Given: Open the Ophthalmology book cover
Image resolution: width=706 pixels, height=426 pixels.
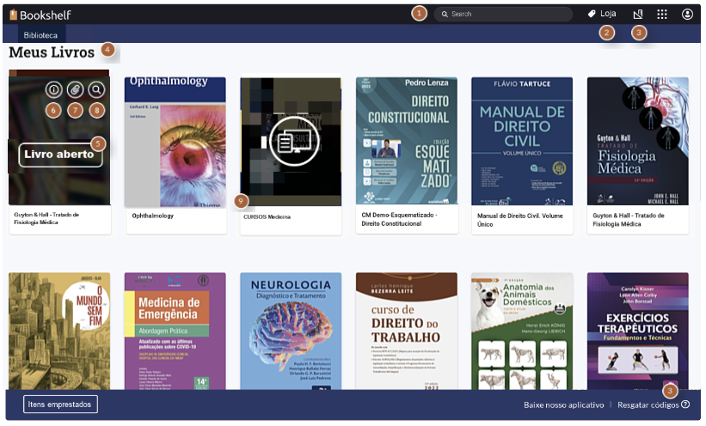Looking at the screenshot, I should click(x=175, y=142).
